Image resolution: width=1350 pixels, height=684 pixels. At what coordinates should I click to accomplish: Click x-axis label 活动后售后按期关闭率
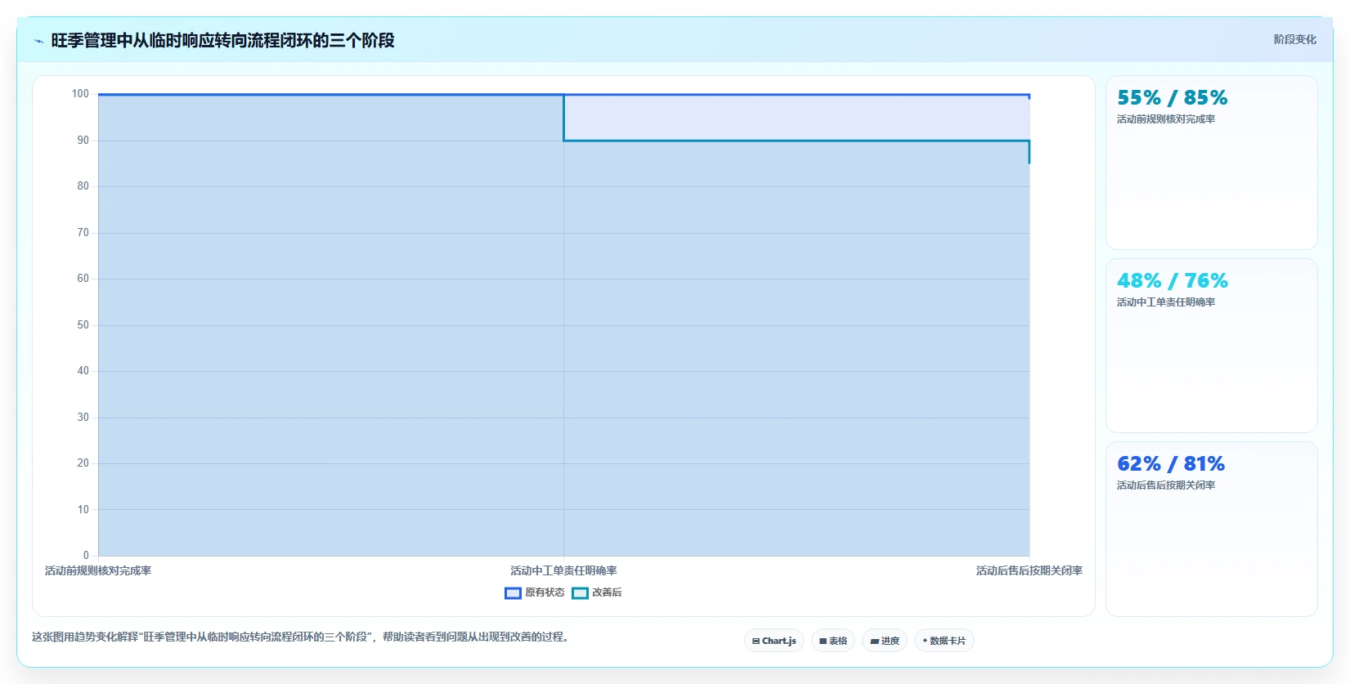1029,570
